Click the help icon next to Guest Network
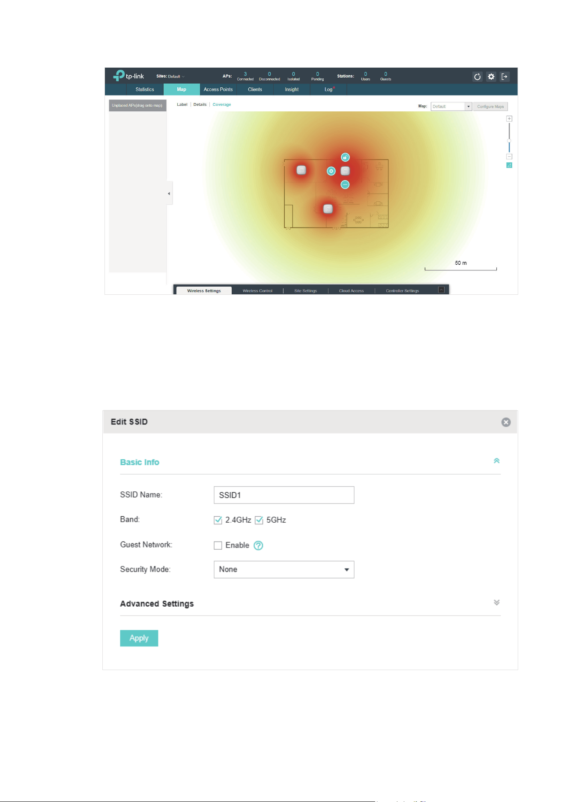This screenshot has width=567, height=802. [x=258, y=545]
